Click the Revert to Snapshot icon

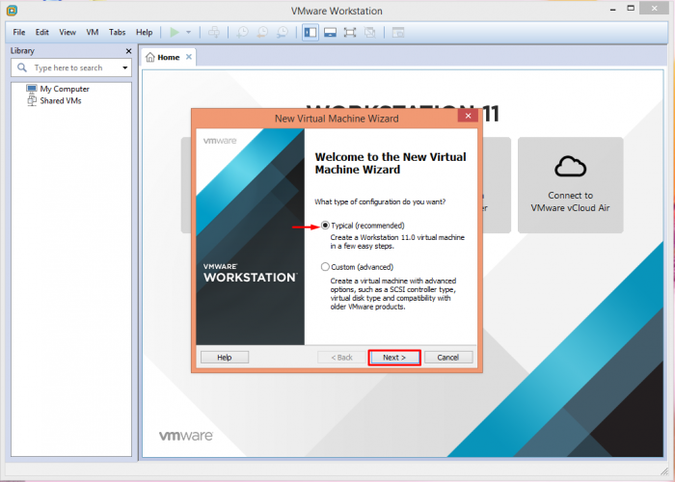click(262, 32)
